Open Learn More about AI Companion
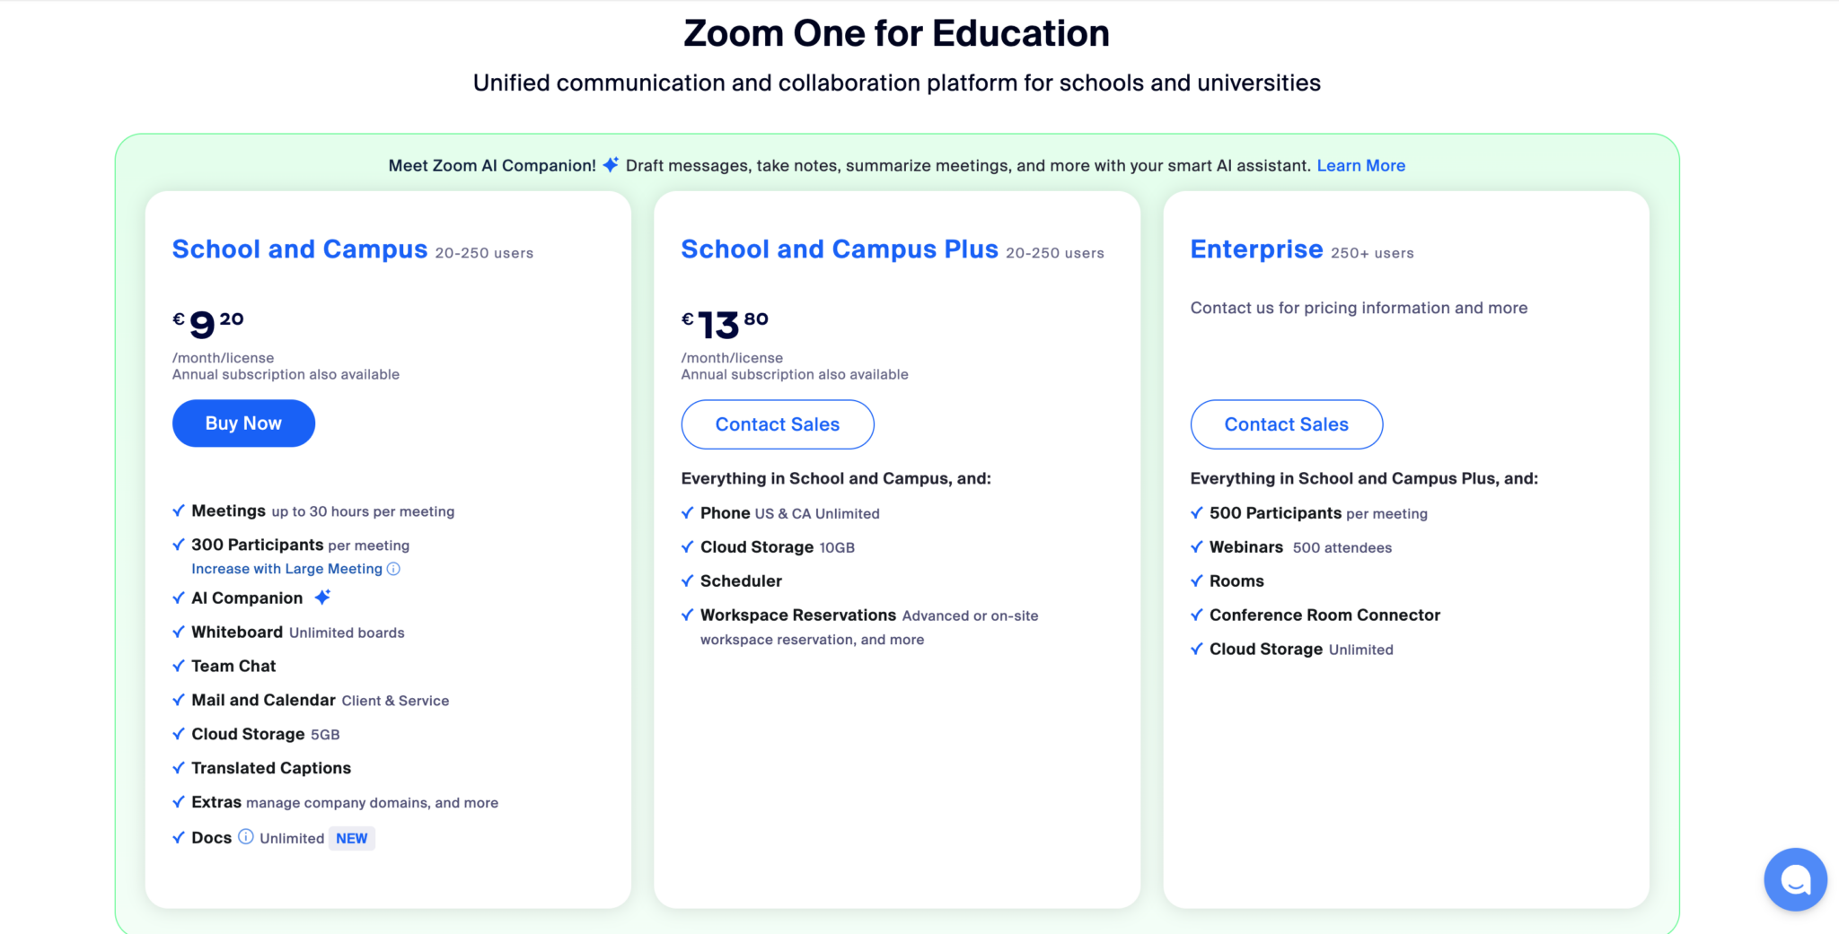This screenshot has height=934, width=1839. click(1360, 165)
